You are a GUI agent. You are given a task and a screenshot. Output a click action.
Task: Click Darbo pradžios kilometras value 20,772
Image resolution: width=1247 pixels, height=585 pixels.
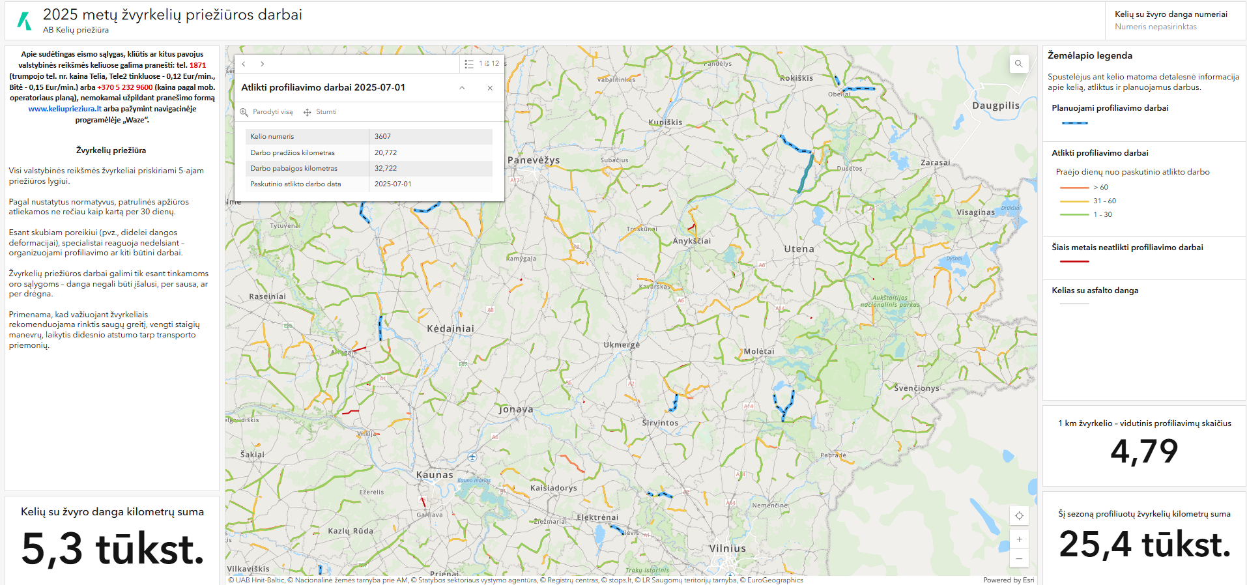click(386, 152)
